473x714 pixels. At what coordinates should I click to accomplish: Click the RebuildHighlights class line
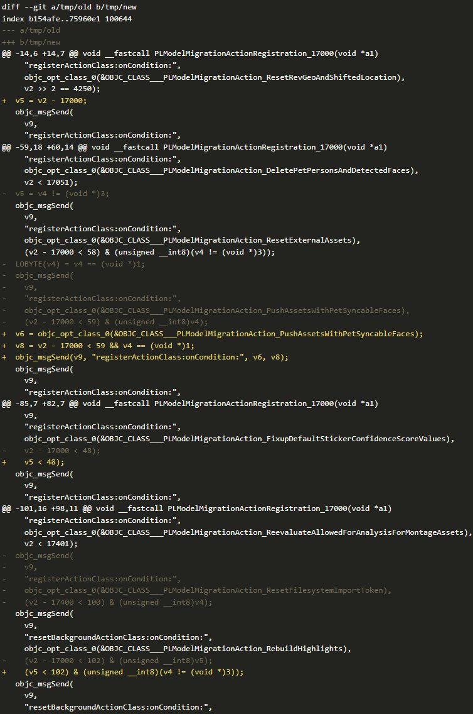pyautogui.click(x=188, y=649)
